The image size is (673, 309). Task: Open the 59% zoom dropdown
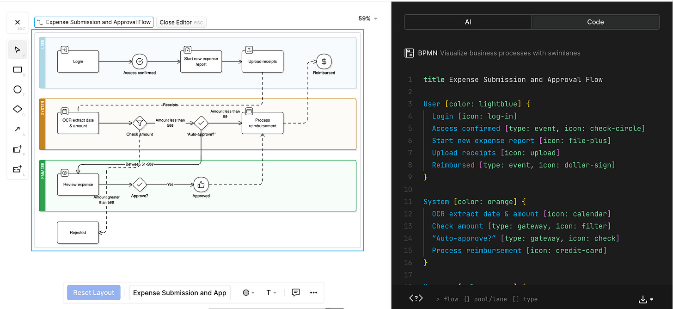coord(368,19)
